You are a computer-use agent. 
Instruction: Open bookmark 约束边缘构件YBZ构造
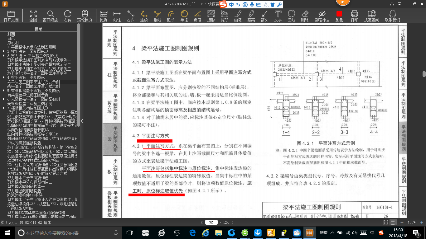pos(25,195)
